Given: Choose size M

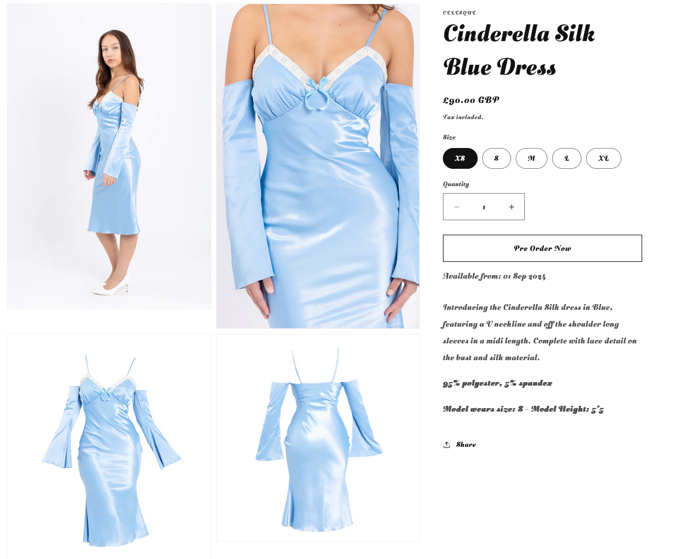Looking at the screenshot, I should click(531, 158).
